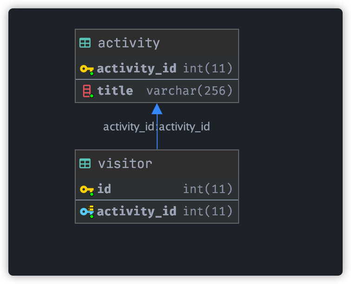This screenshot has width=351, height=284.
Task: Click the activity_id:activity_id relationship label
Action: click(156, 127)
